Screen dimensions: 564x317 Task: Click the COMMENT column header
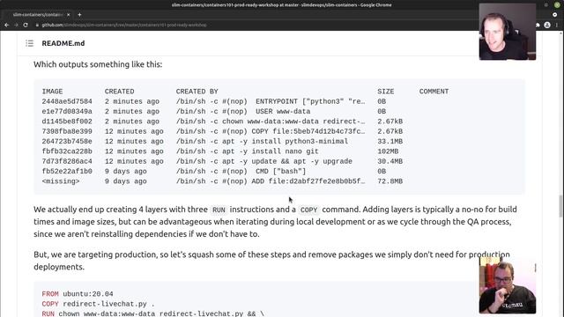[x=434, y=92]
